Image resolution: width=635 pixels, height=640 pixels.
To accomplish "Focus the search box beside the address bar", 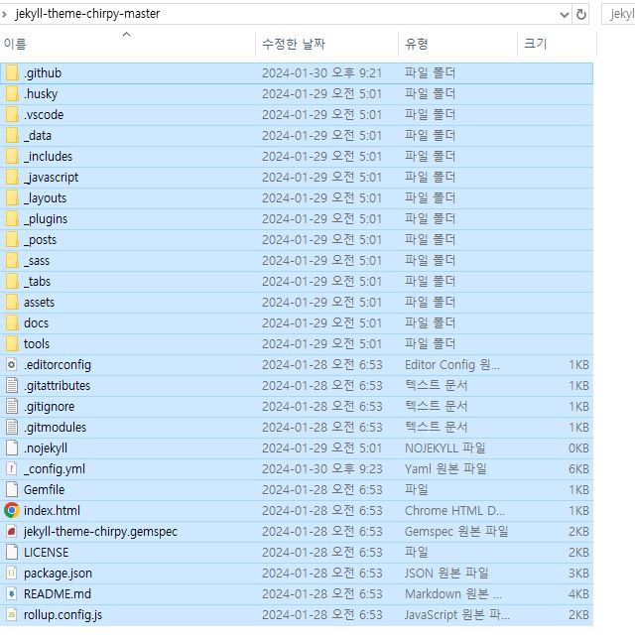I will pyautogui.click(x=619, y=14).
